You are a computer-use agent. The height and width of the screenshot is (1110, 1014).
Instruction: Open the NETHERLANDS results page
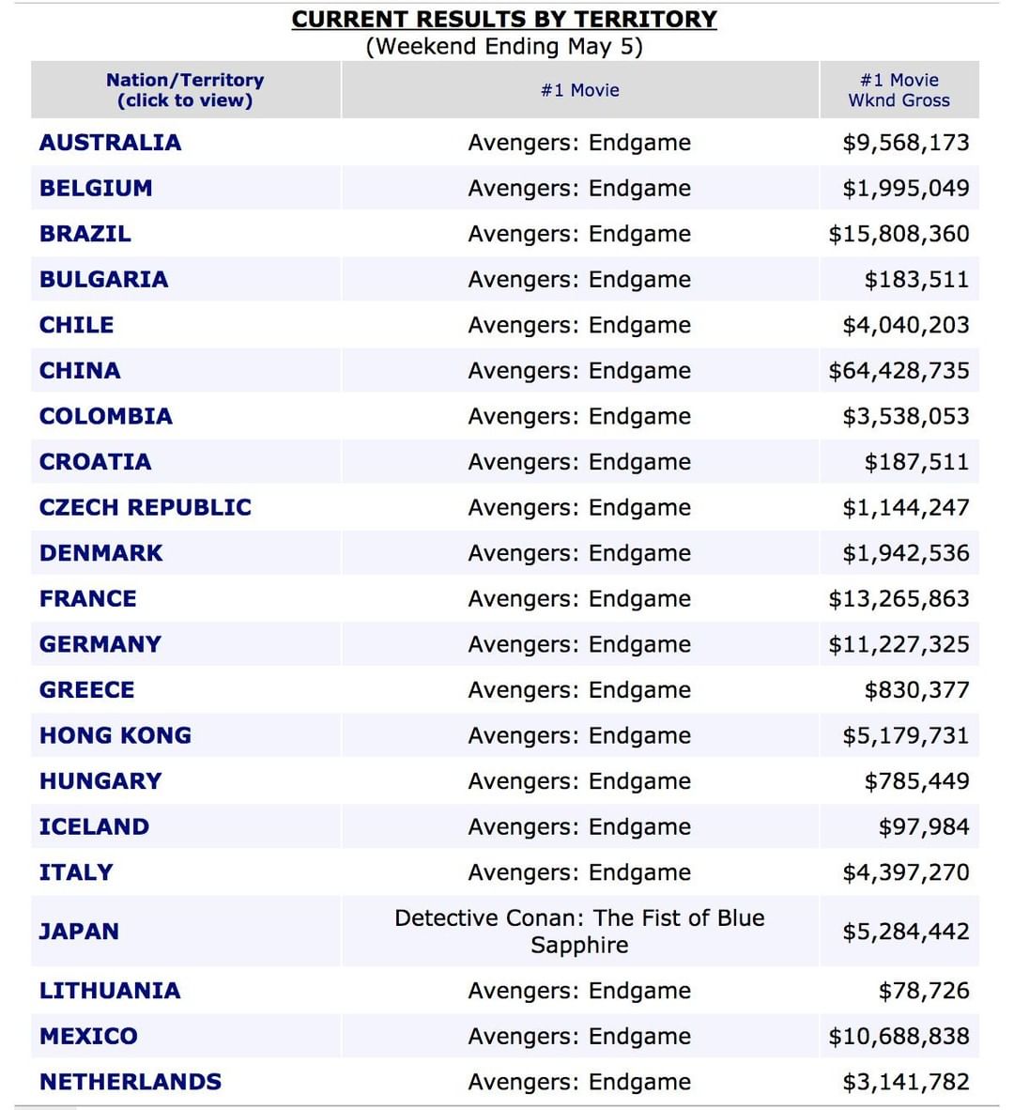(x=131, y=1082)
